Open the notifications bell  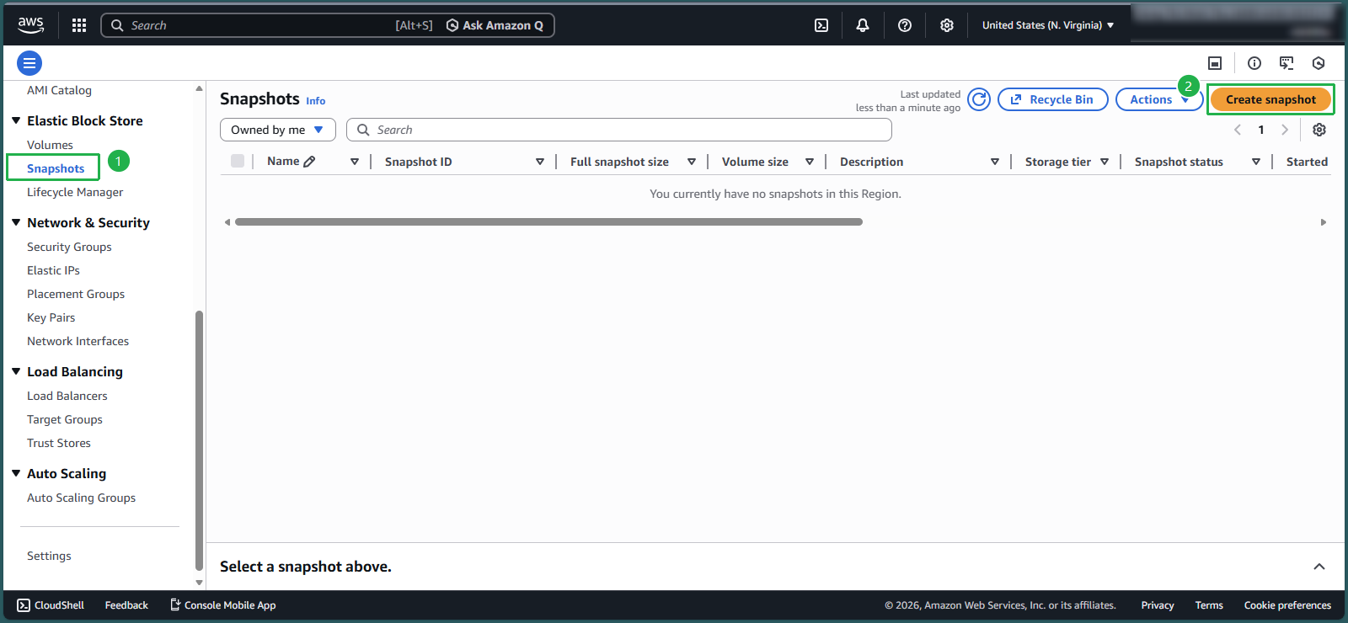coord(863,25)
